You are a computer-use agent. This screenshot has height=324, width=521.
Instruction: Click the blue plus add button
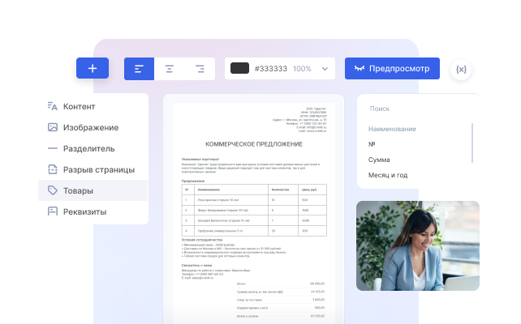tap(93, 68)
